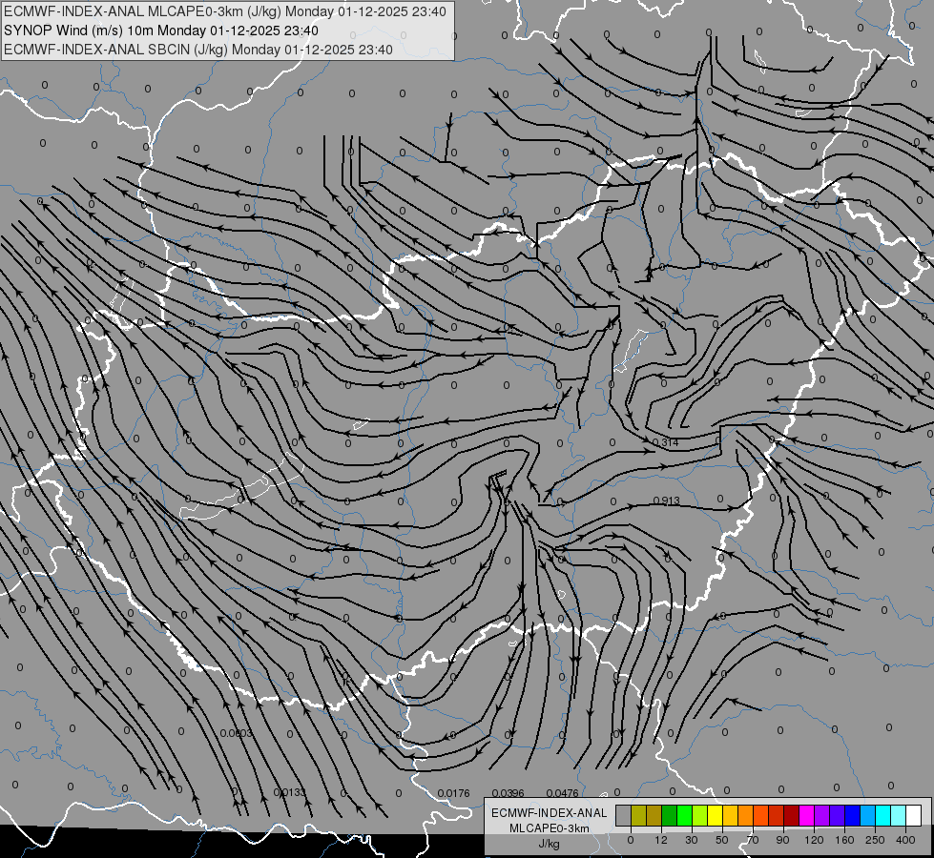Click the 50 tick label on legend
This screenshot has width=934, height=858.
pos(722,840)
